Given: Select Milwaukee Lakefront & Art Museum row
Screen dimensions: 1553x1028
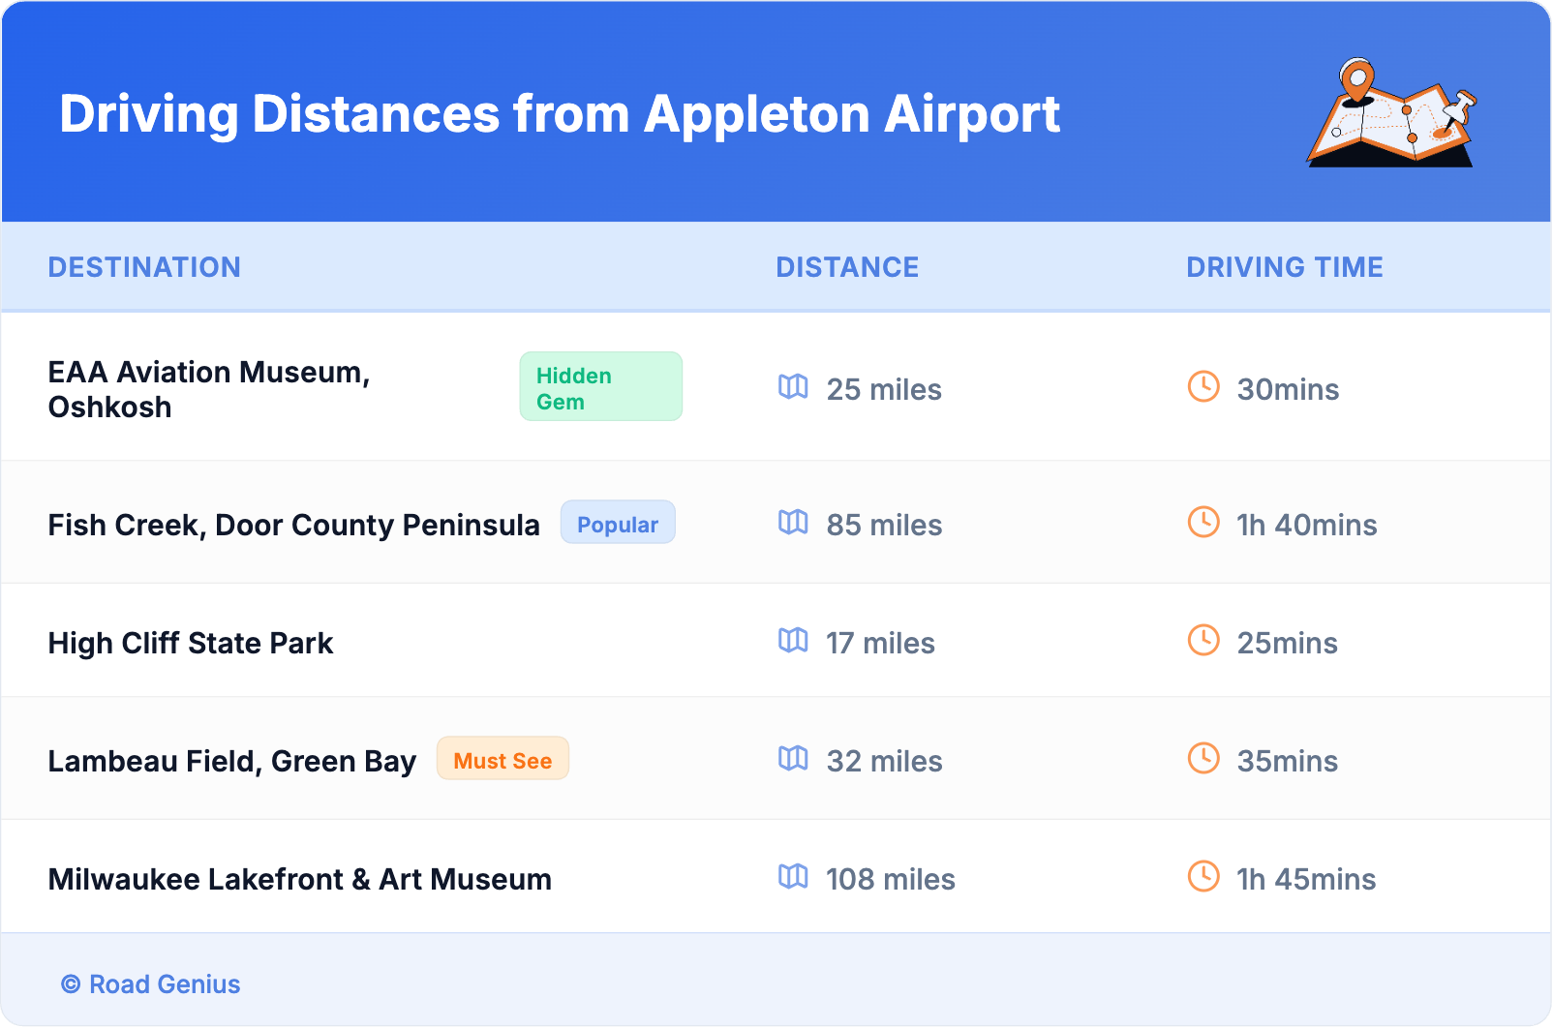Looking at the screenshot, I should click(300, 879).
